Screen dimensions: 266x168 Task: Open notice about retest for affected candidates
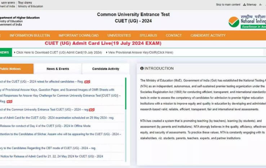point(41,81)
